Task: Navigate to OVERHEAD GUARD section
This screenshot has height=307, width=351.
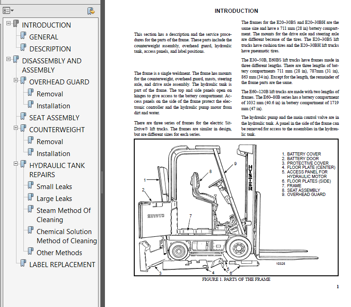Action: tap(59, 82)
